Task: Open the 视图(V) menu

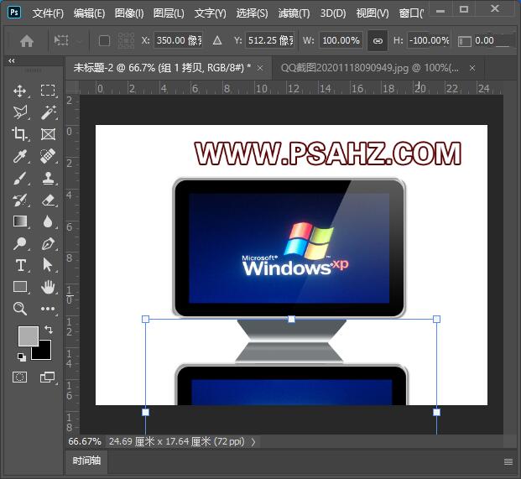Action: (373, 13)
